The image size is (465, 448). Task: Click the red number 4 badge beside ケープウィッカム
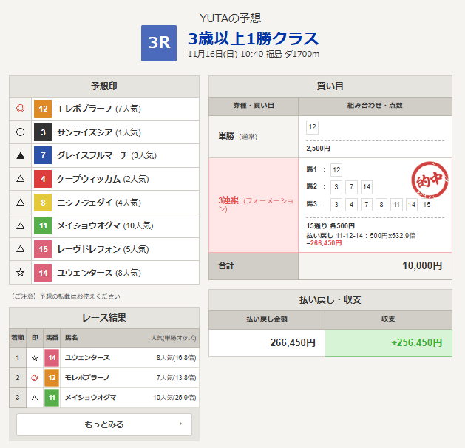point(43,179)
